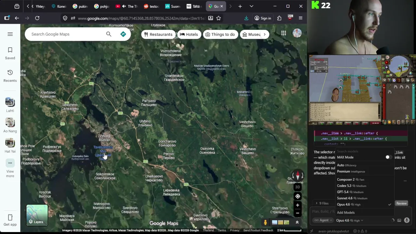This screenshot has height=234, width=416.
Task: Click the Thailand region link
Action: [208, 230]
